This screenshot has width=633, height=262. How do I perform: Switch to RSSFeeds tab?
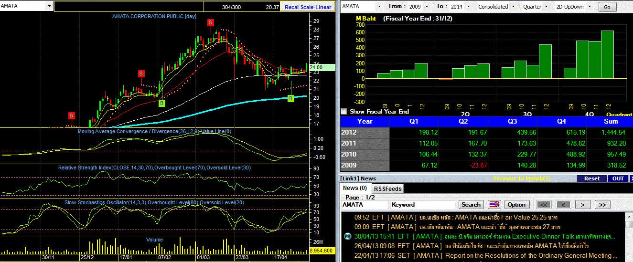[387, 189]
